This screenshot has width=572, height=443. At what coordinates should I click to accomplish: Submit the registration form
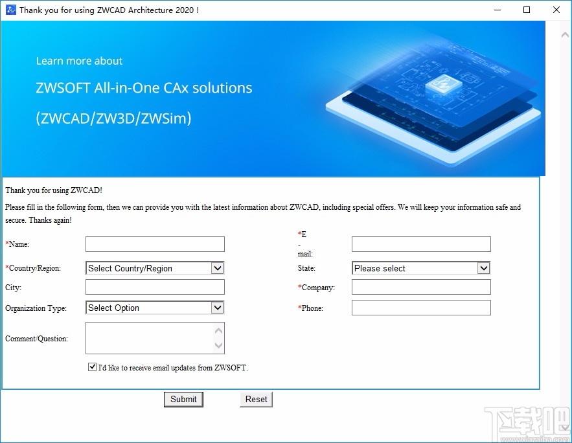pos(183,399)
